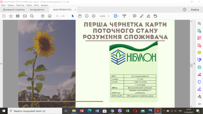Open the translate/combine tool in right panel
Screen dimensions: 203x114
199,60
